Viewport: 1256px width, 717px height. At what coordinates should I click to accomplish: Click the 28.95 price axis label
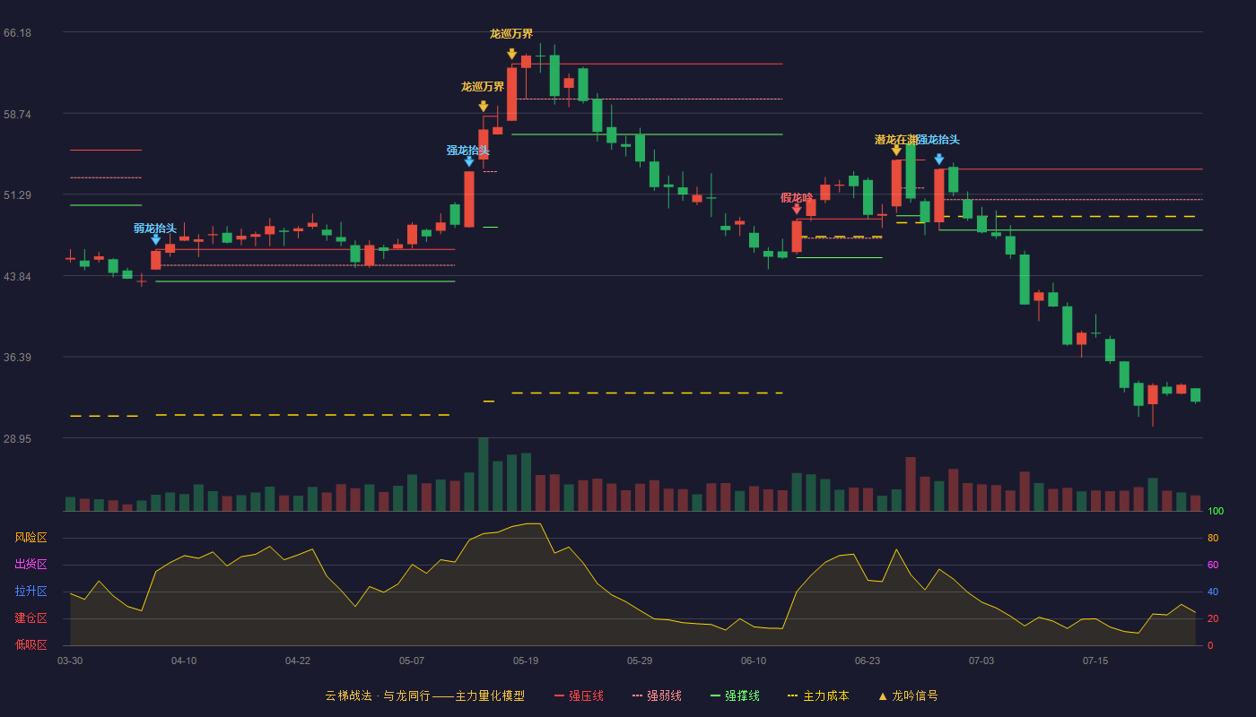[17, 439]
